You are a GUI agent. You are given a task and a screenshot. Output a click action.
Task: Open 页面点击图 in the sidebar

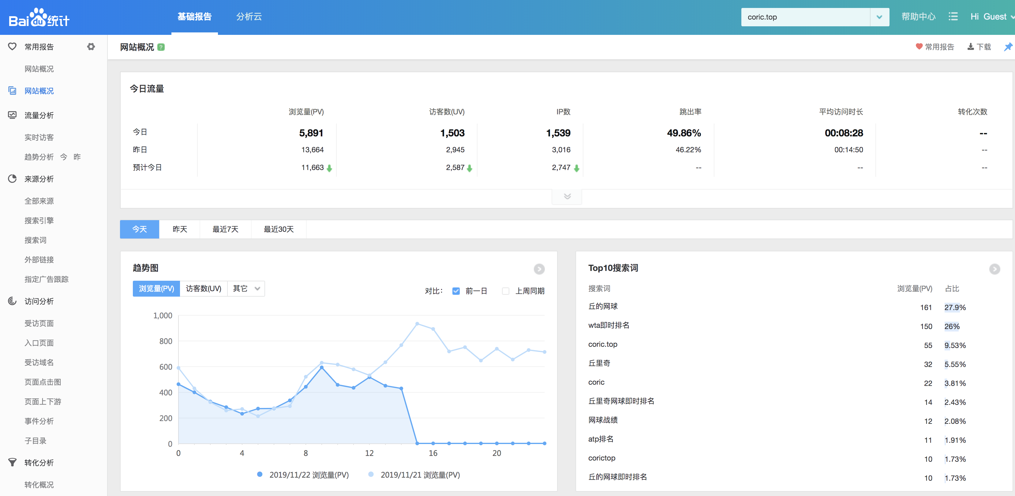(43, 382)
